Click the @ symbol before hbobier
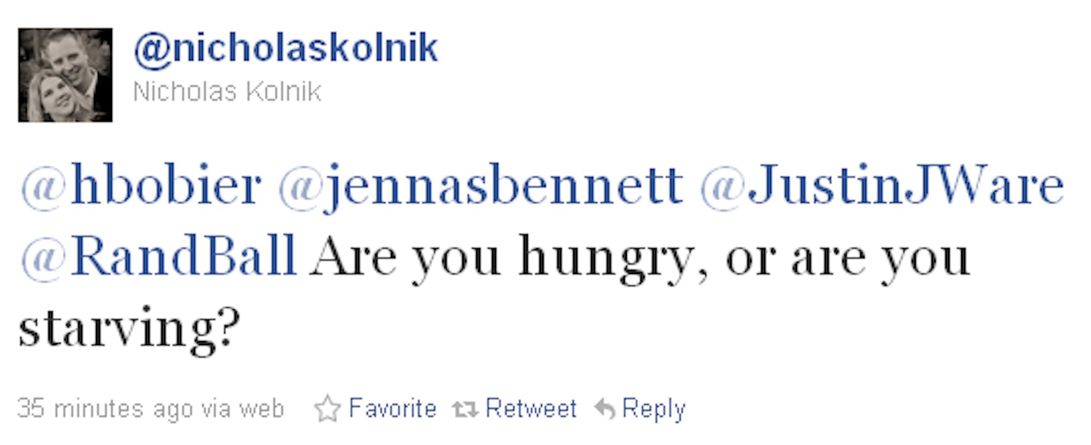The image size is (1091, 445). tap(43, 189)
